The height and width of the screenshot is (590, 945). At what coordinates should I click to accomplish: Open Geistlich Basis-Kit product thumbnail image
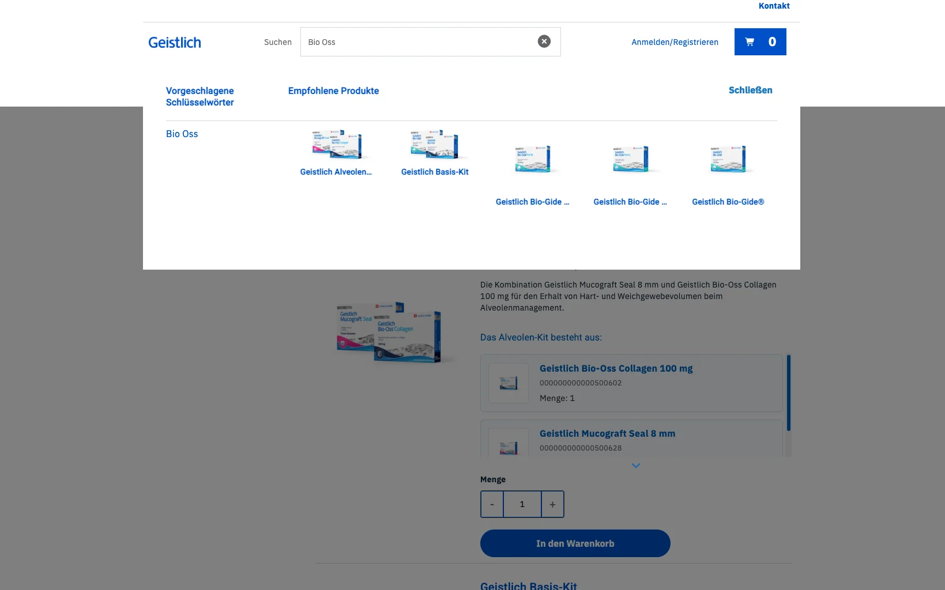[x=435, y=145]
